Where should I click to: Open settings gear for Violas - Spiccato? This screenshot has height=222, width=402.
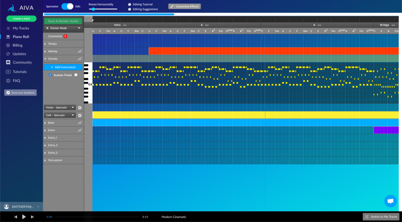pos(80,108)
